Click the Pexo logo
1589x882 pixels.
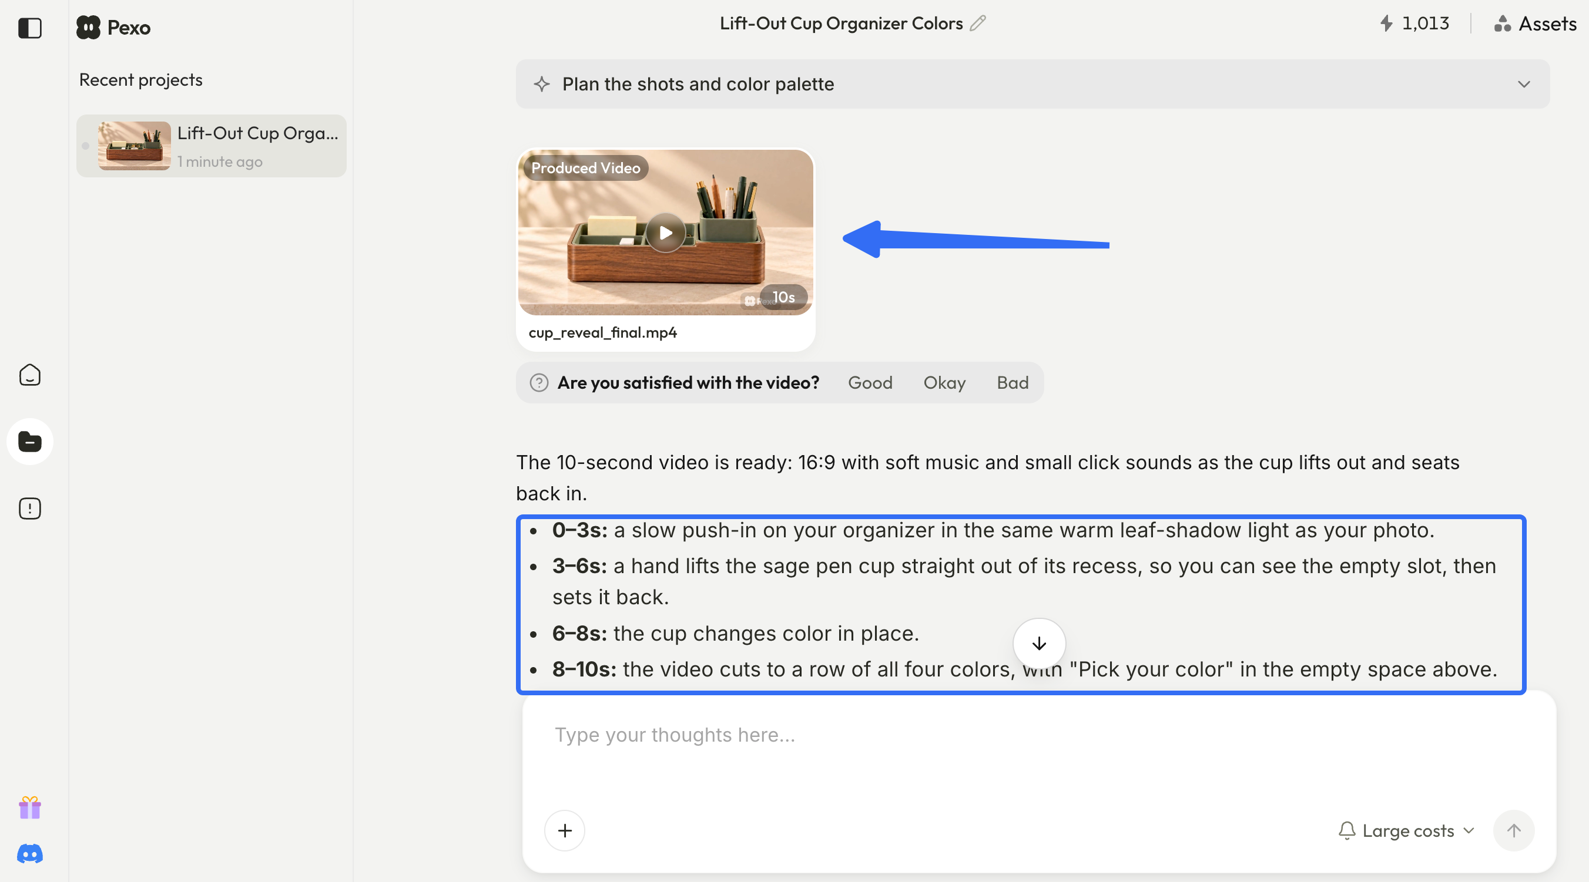pyautogui.click(x=113, y=27)
